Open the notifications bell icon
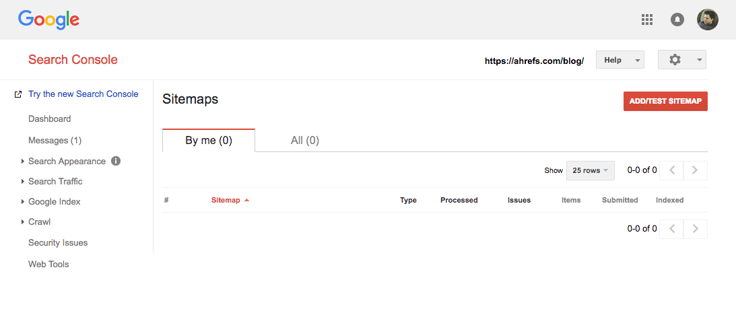The image size is (736, 313). (677, 20)
